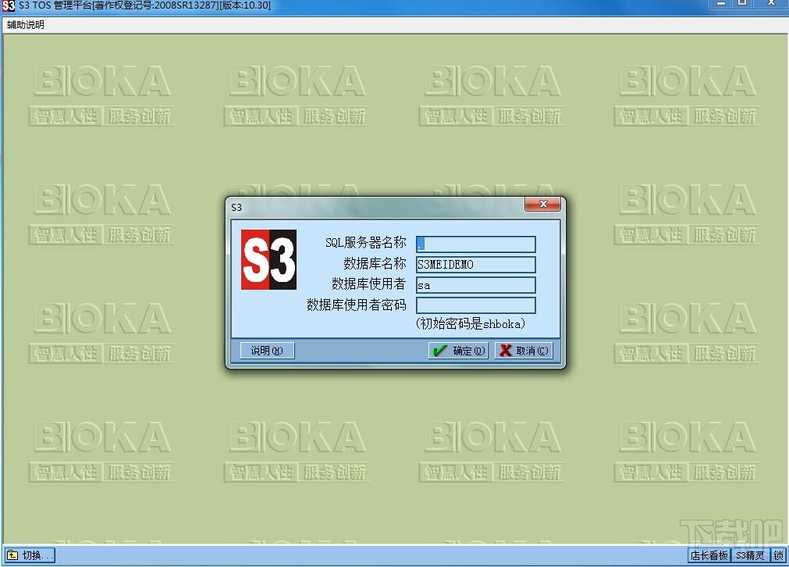This screenshot has width=789, height=567.
Task: Click the 数据库使用者密码 label
Action: point(356,305)
